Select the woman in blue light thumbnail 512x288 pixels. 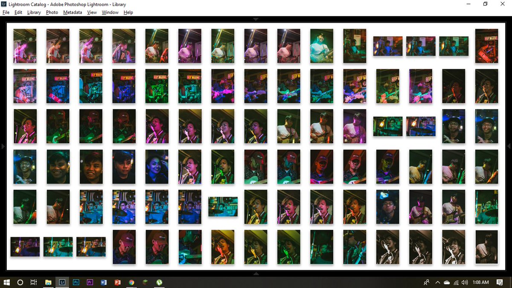coord(157,166)
